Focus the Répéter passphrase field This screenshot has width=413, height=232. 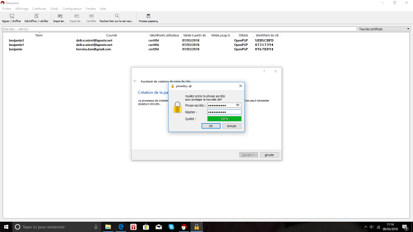point(224,111)
